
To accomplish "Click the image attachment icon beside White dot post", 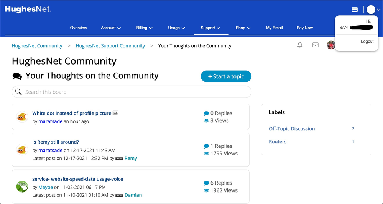I will click(115, 113).
